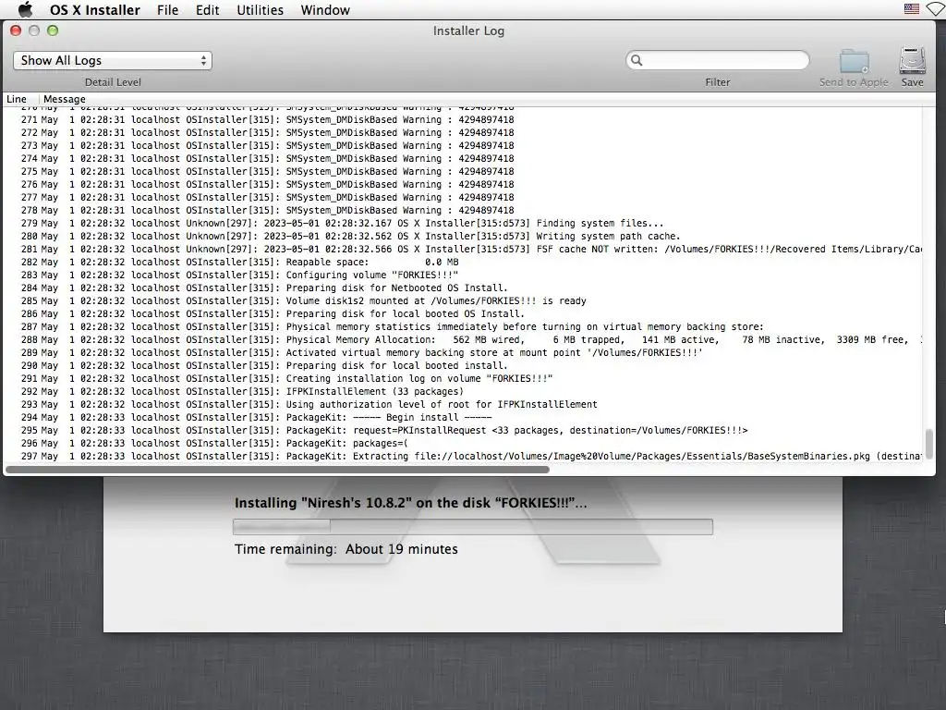Open the Edit menu

pos(207,10)
